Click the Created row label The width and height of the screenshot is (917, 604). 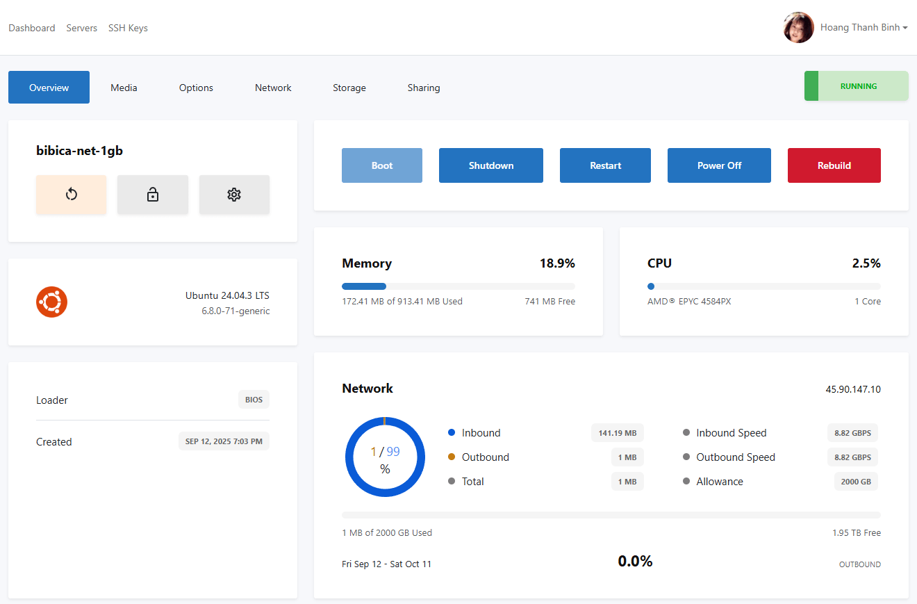point(54,442)
